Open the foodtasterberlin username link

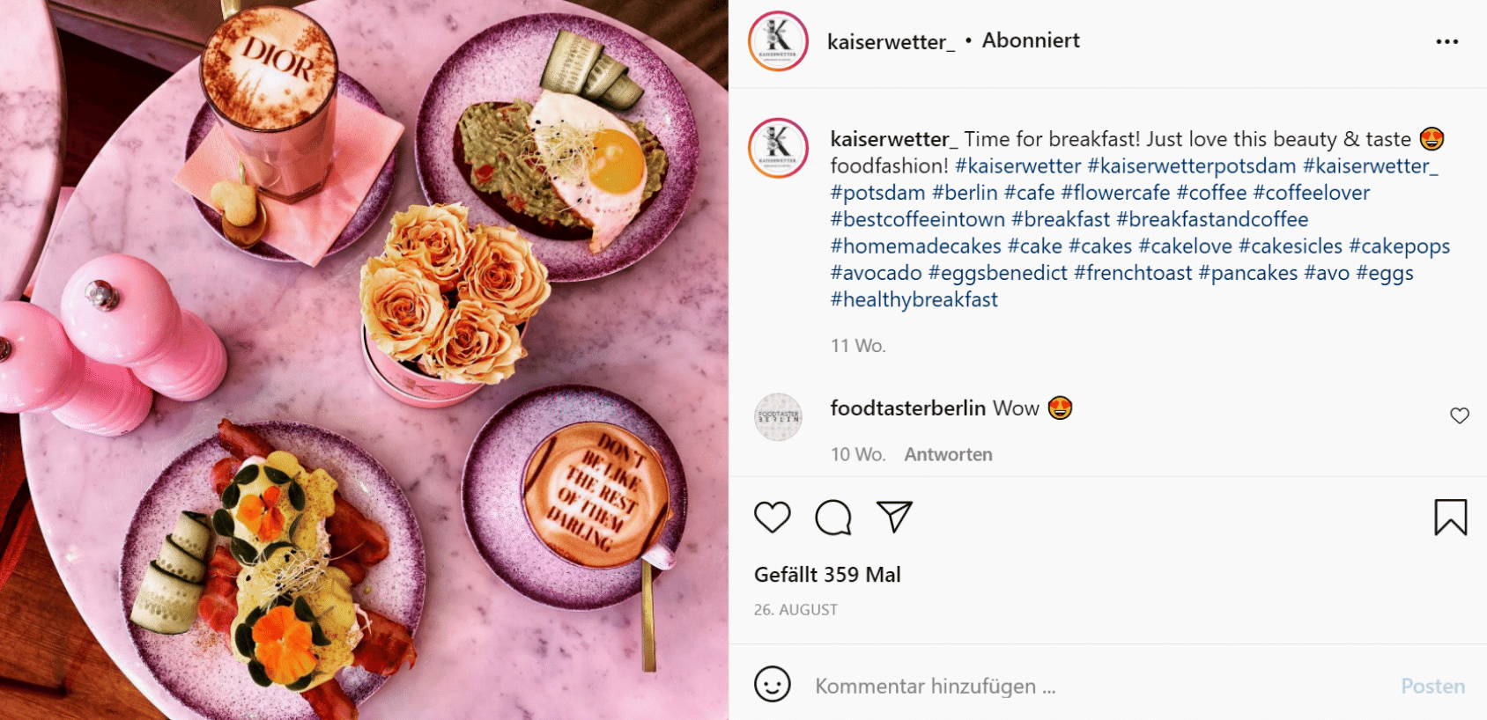[907, 408]
